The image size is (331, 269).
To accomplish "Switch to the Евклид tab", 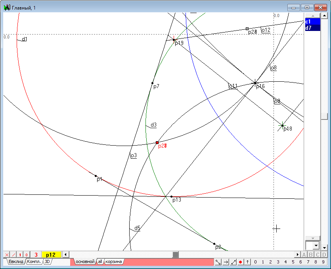I will click(16, 261).
